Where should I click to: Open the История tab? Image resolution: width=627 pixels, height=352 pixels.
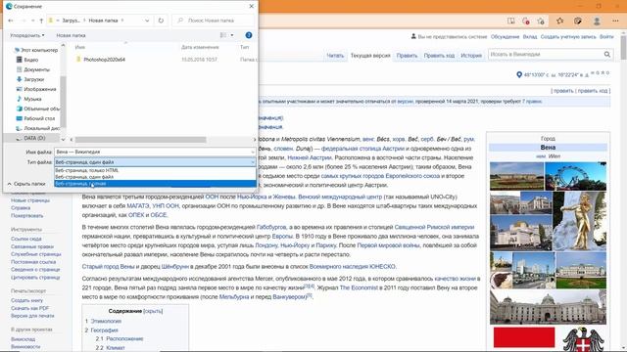click(471, 56)
